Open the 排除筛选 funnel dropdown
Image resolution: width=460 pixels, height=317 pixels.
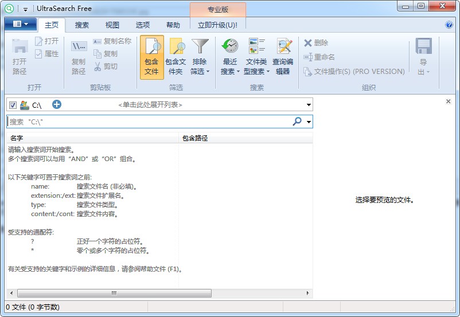click(x=200, y=57)
